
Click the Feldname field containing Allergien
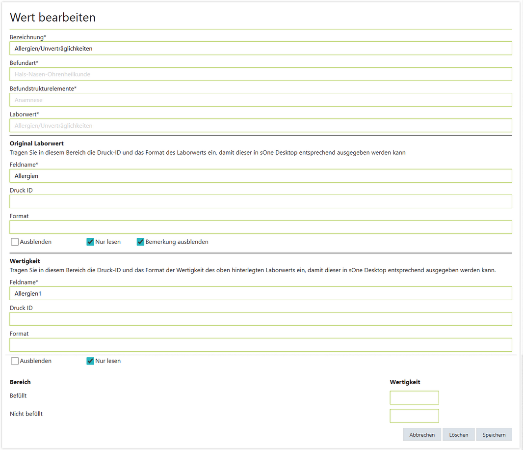coord(261,176)
